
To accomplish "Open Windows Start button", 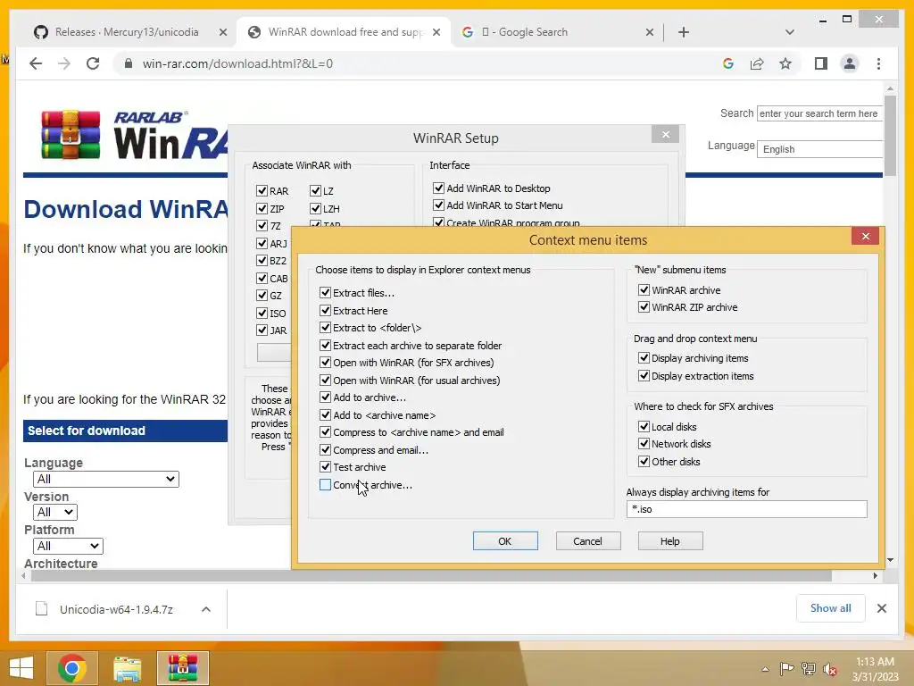I will pos(21,668).
